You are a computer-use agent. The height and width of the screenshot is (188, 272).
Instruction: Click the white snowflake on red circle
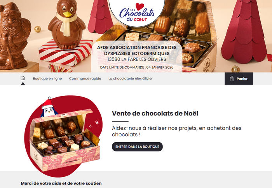(97, 122)
